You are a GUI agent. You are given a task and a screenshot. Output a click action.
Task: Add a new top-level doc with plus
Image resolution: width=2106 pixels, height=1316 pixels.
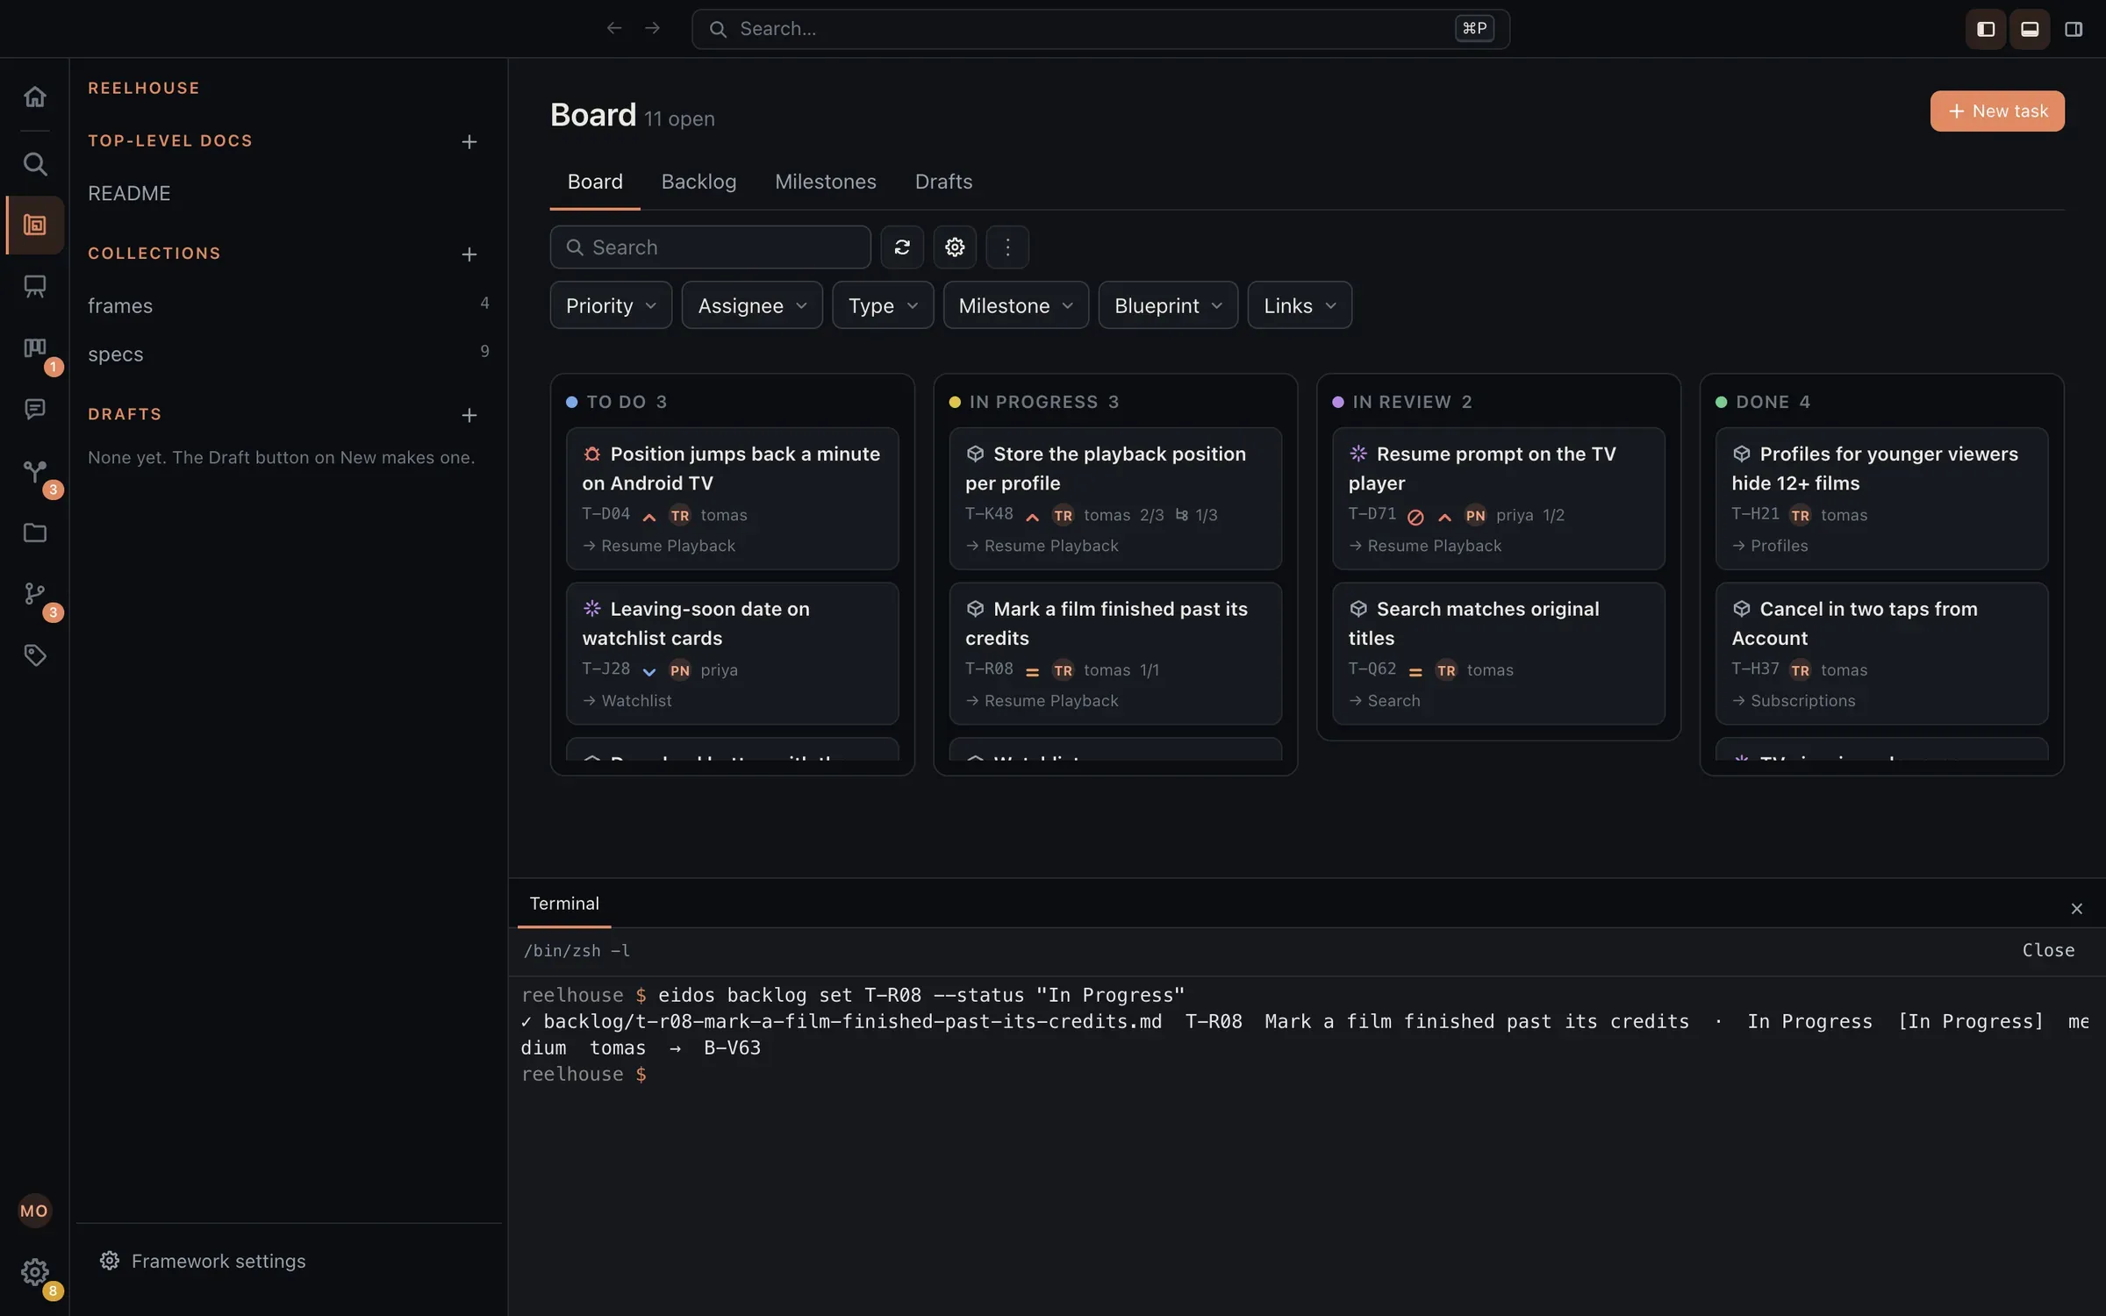pyautogui.click(x=469, y=142)
